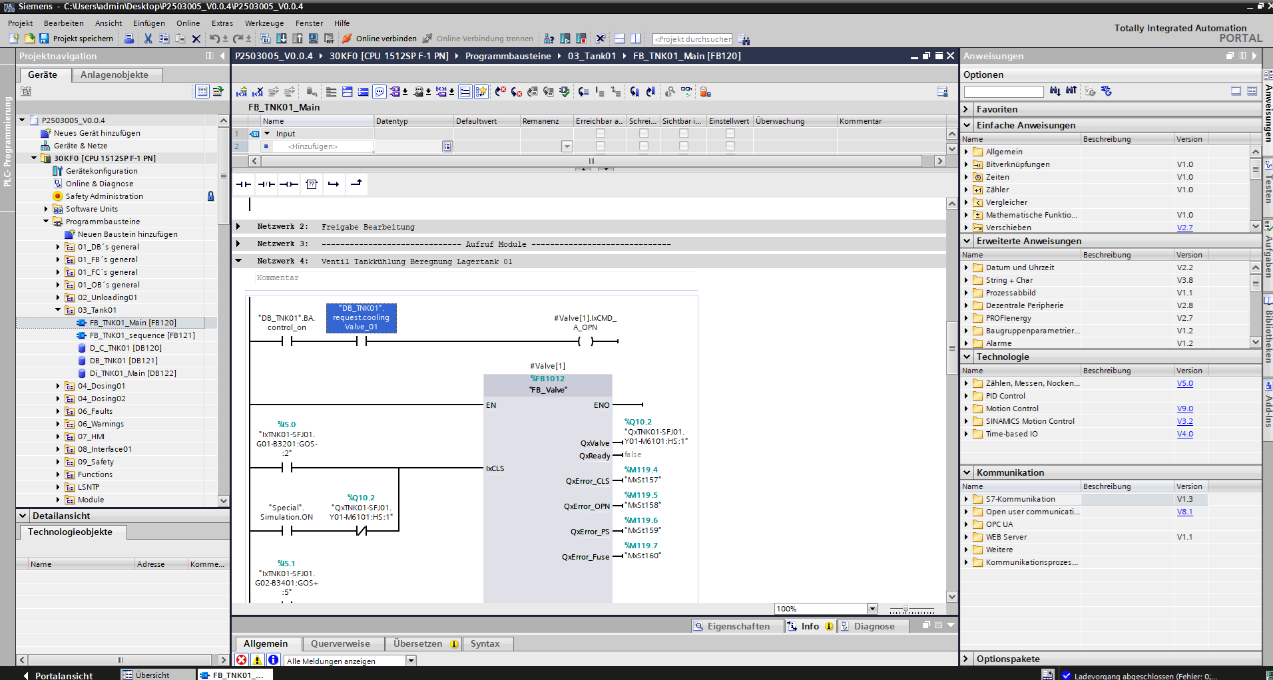Select the normally open contact element
This screenshot has width=1273, height=680.
pyautogui.click(x=244, y=184)
